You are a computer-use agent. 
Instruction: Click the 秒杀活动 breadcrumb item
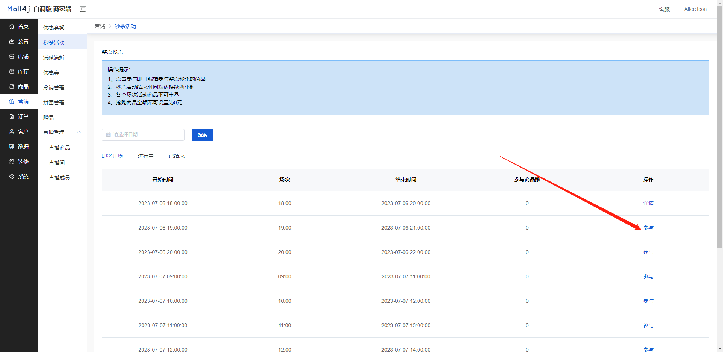(125, 26)
